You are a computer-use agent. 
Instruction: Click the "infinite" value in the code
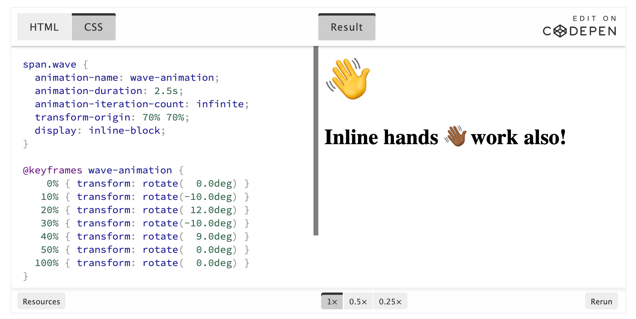220,104
